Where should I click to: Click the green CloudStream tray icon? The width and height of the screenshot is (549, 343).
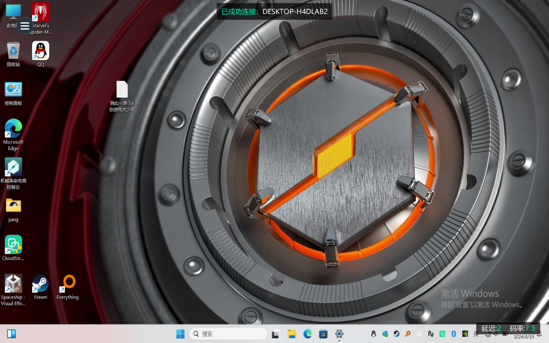point(442,334)
